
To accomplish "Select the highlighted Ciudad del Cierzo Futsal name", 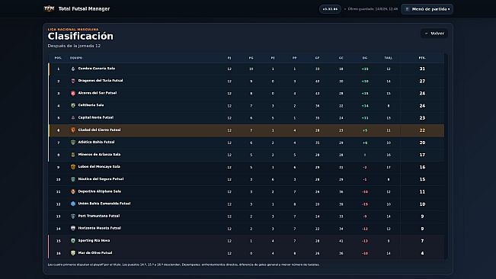I will (x=99, y=130).
